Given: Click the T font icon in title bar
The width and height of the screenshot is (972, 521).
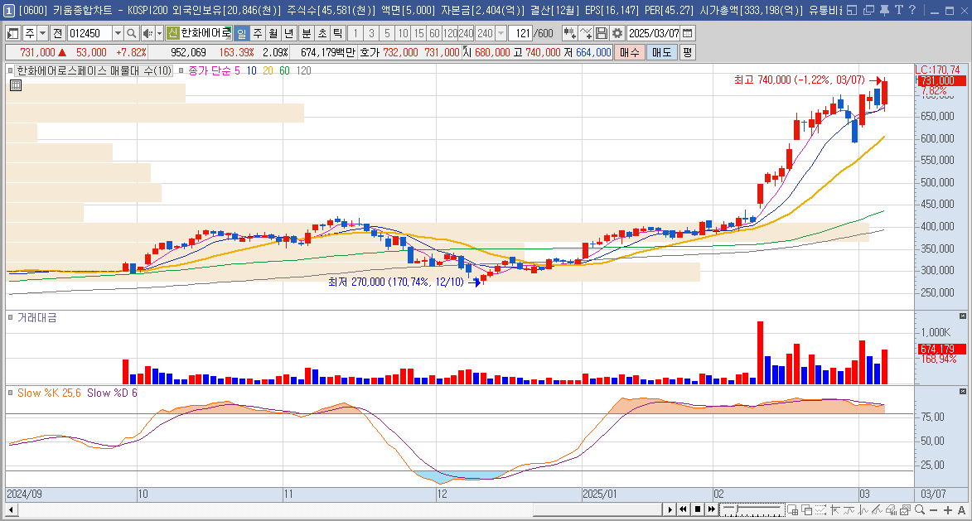Looking at the screenshot, I should pyautogui.click(x=898, y=10).
